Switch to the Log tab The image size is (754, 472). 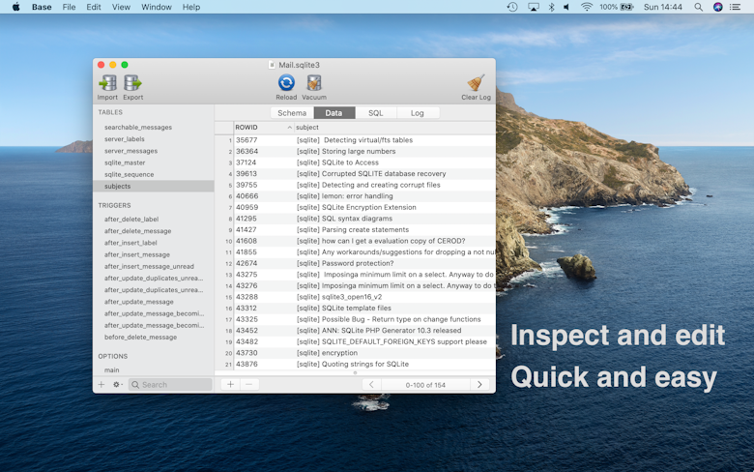(x=418, y=113)
